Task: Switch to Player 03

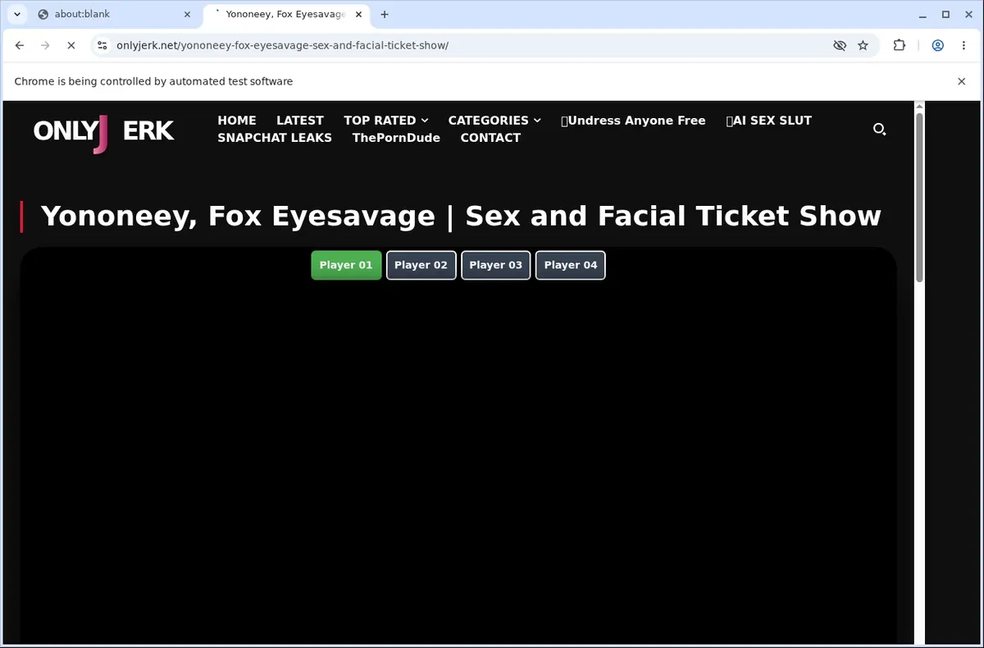Action: (x=496, y=265)
